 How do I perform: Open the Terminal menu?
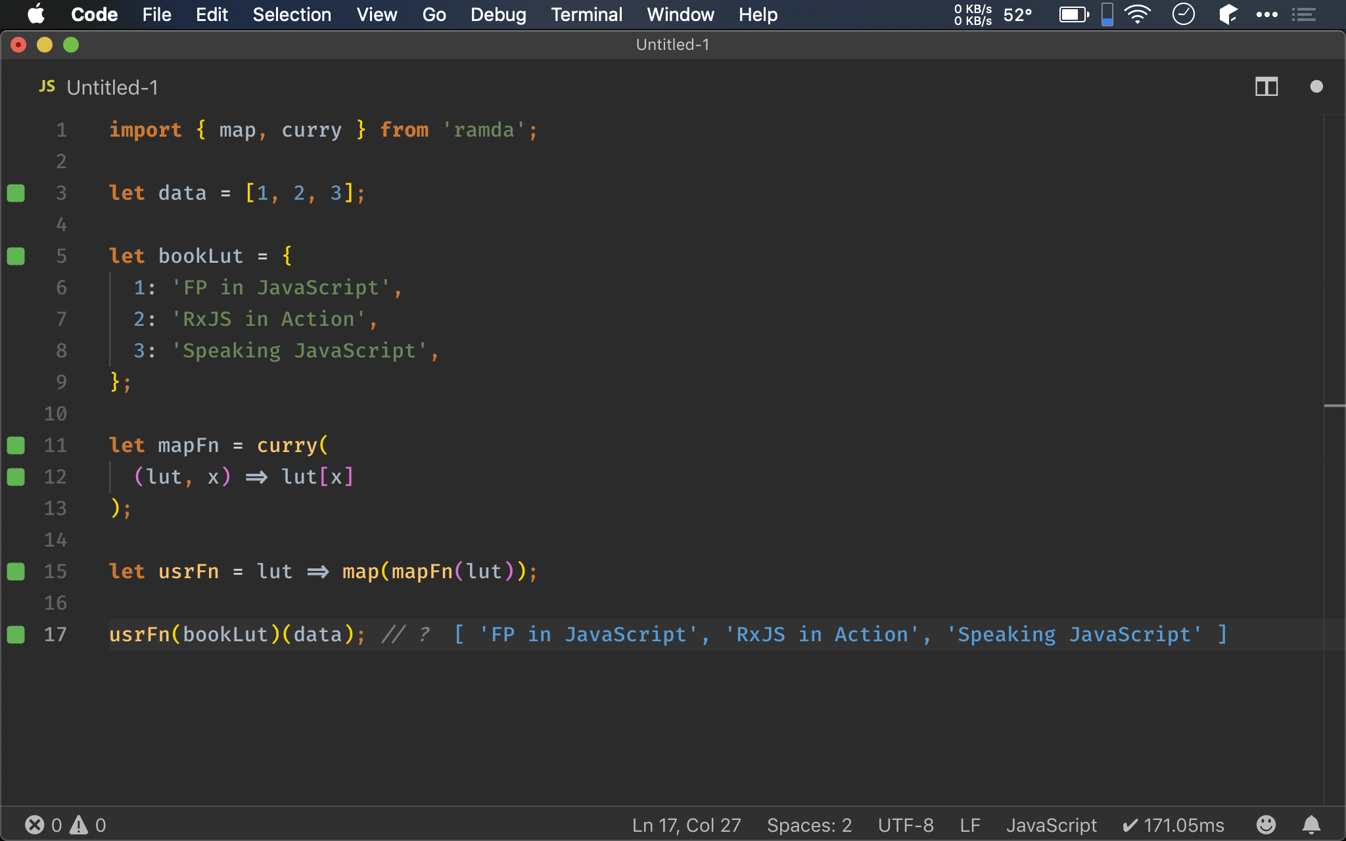point(586,14)
